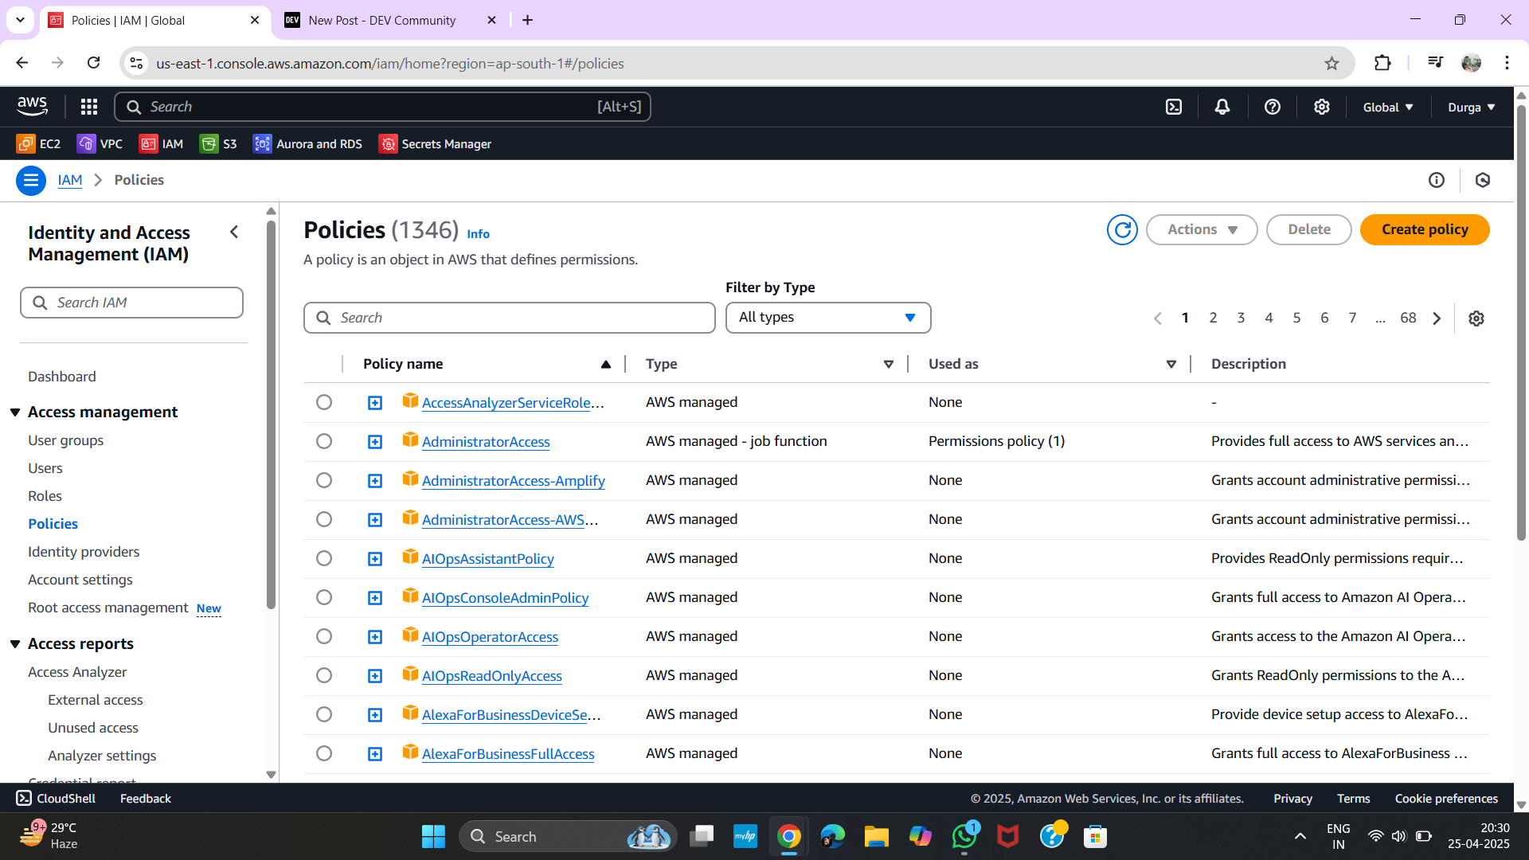Open the Durga account dropdown
The height and width of the screenshot is (860, 1529).
(1472, 107)
